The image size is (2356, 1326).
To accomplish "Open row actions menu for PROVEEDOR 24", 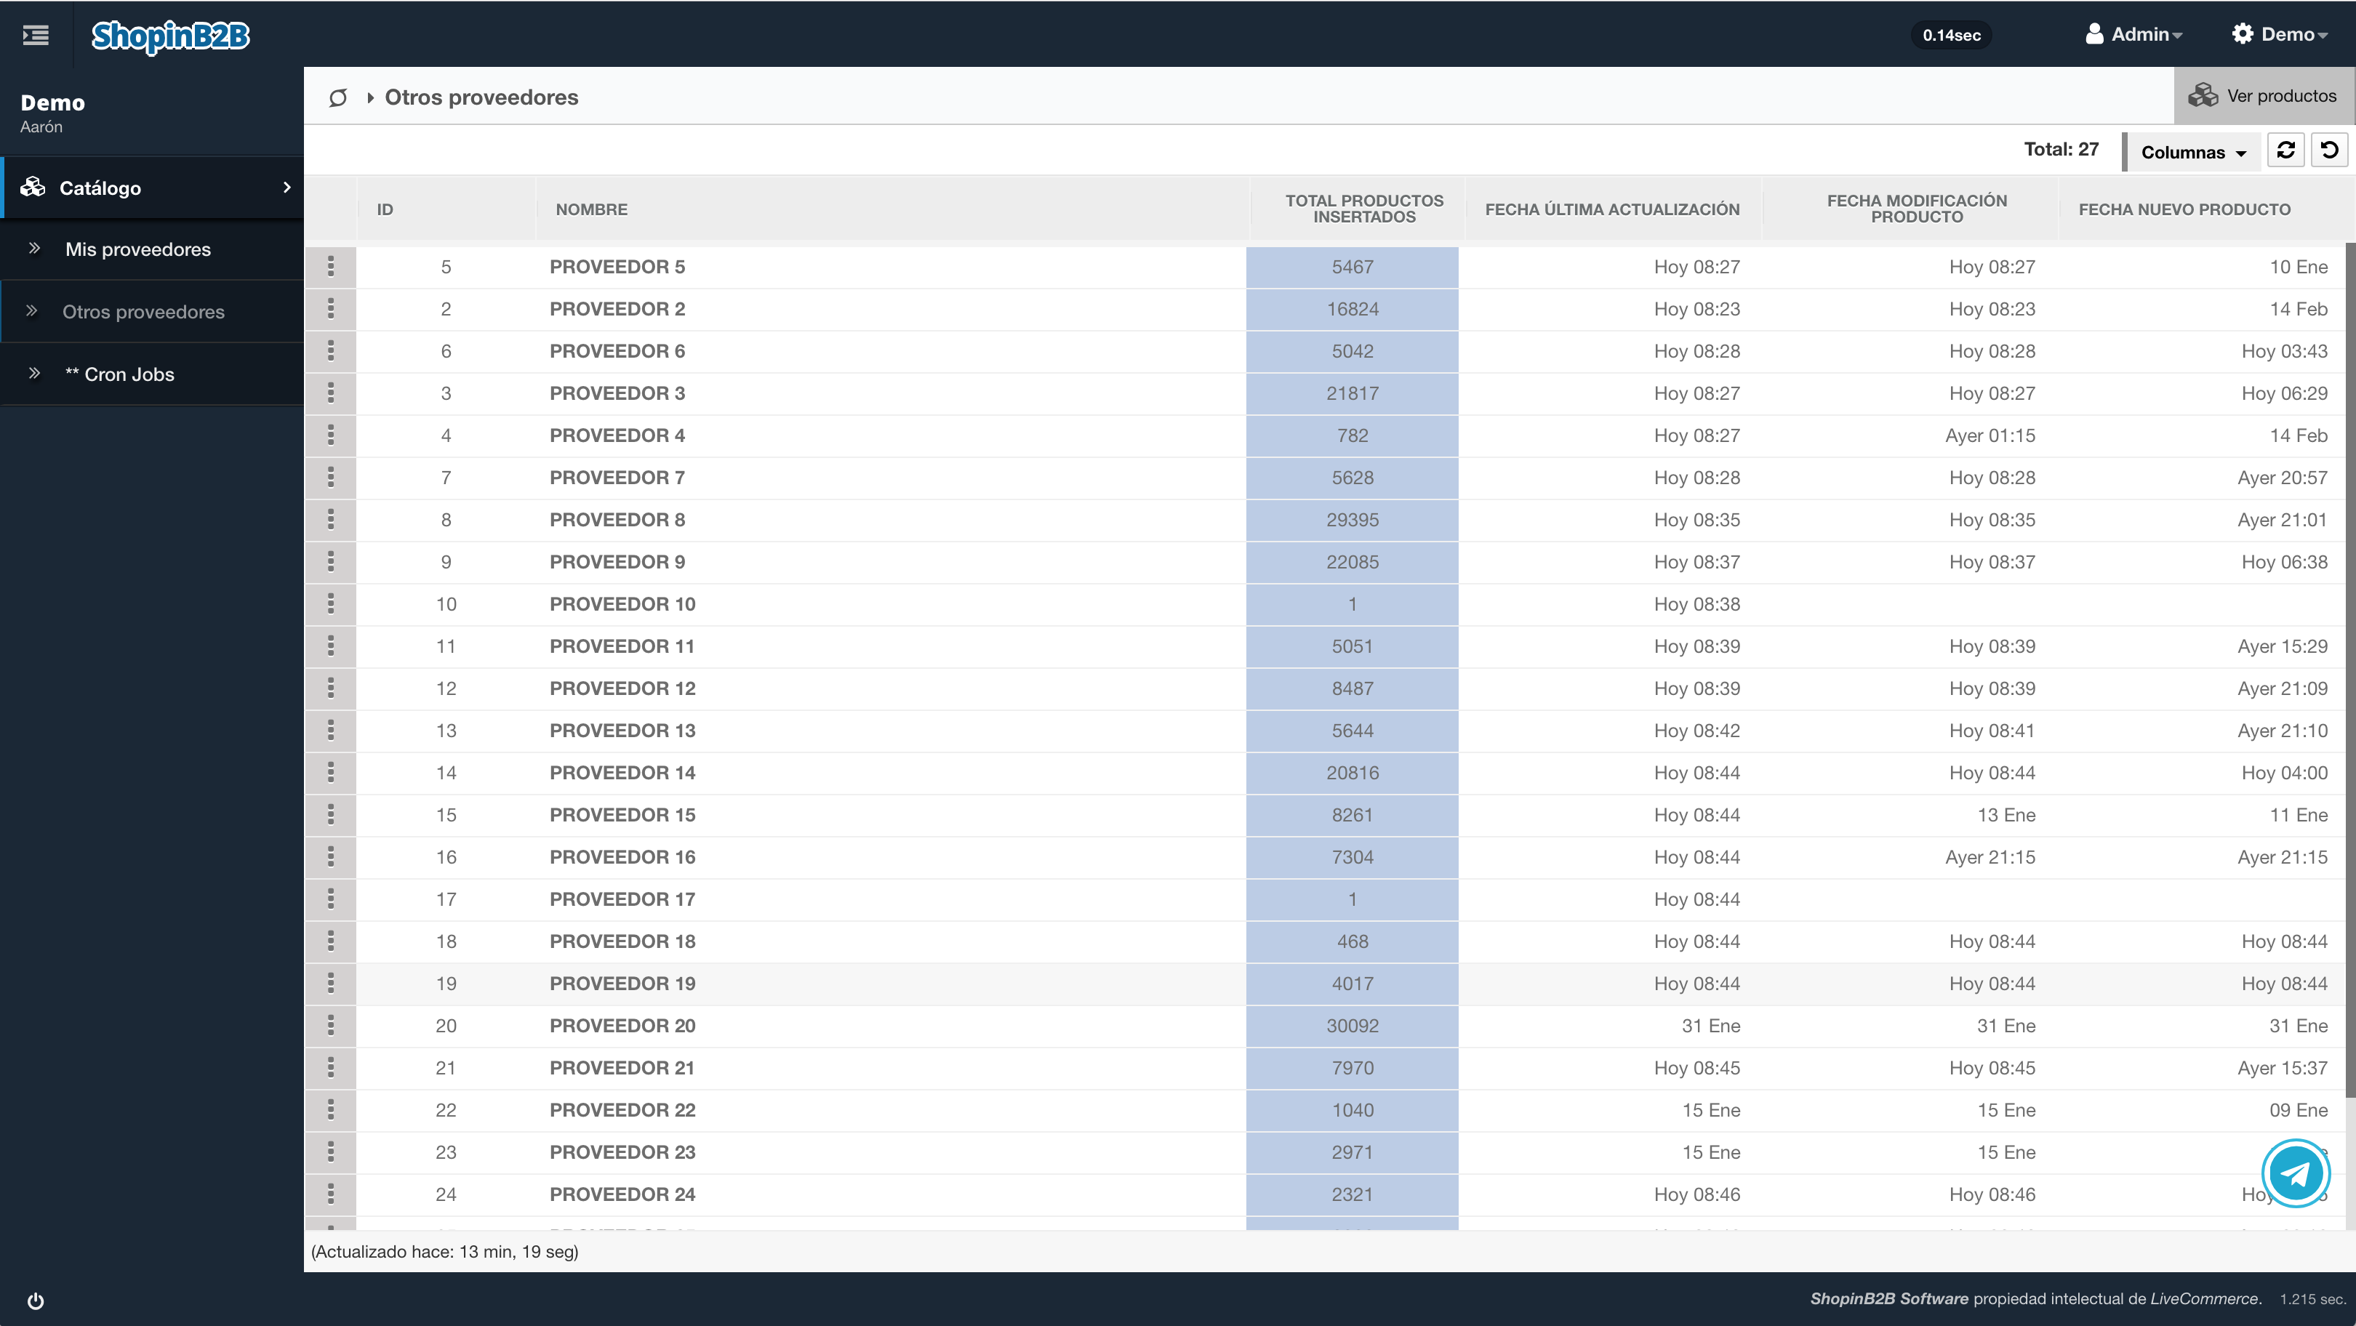I will tap(331, 1194).
